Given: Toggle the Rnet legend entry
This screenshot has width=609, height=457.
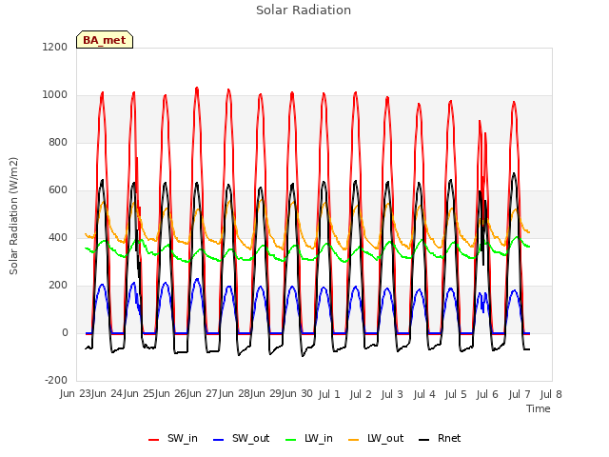Looking at the screenshot, I should click(x=440, y=438).
